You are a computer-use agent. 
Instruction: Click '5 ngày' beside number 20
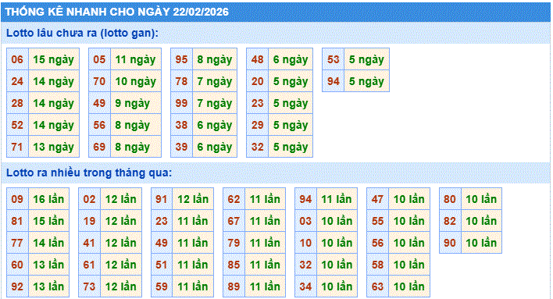click(291, 81)
